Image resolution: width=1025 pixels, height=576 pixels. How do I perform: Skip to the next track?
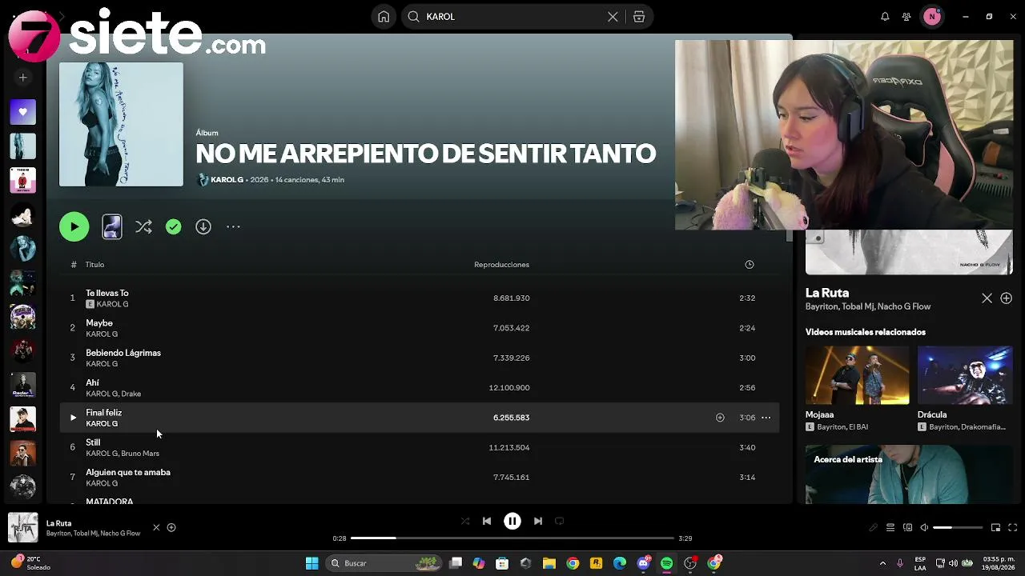538,521
